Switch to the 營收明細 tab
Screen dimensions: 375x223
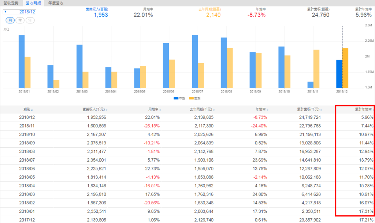tap(33, 3)
